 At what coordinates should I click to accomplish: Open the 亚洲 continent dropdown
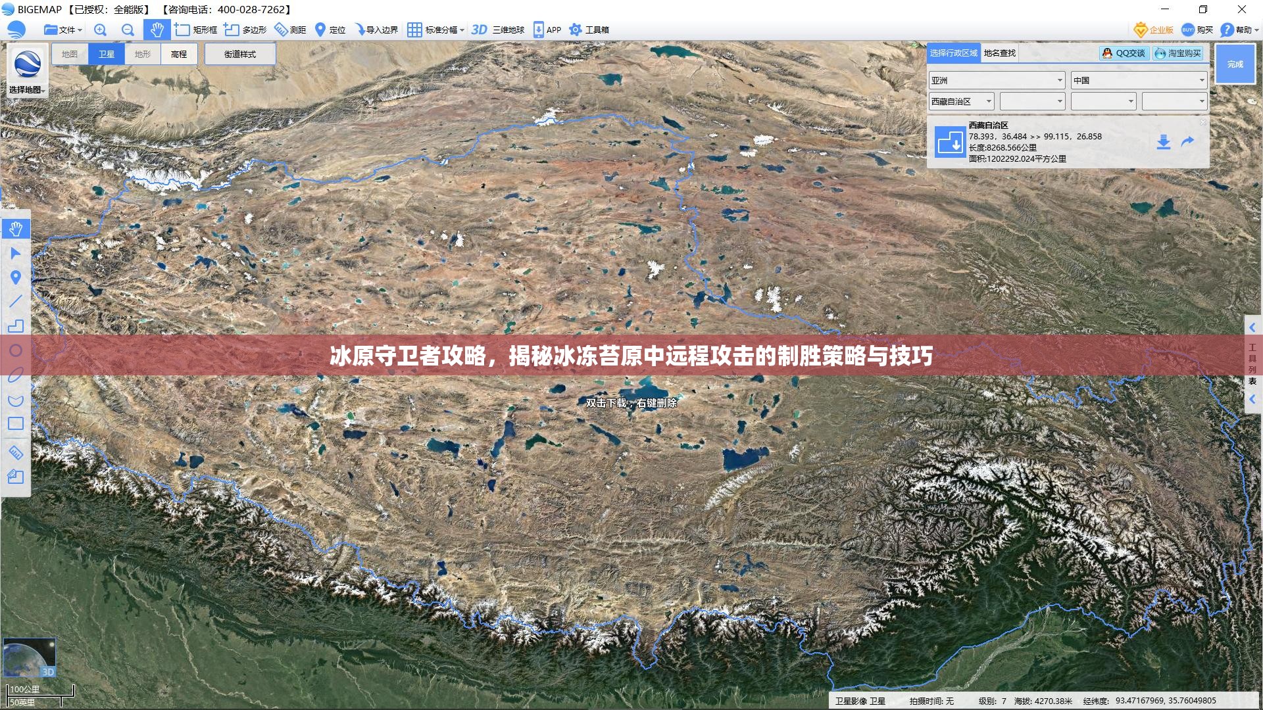[x=996, y=80]
